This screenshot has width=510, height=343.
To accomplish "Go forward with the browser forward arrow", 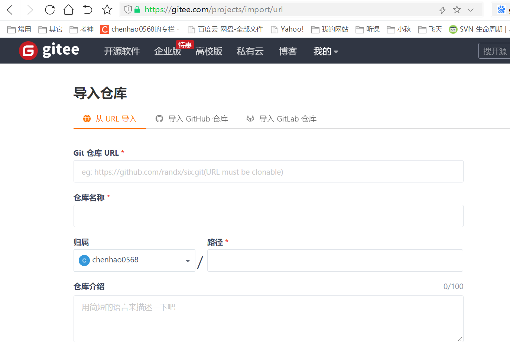I will 30,10.
